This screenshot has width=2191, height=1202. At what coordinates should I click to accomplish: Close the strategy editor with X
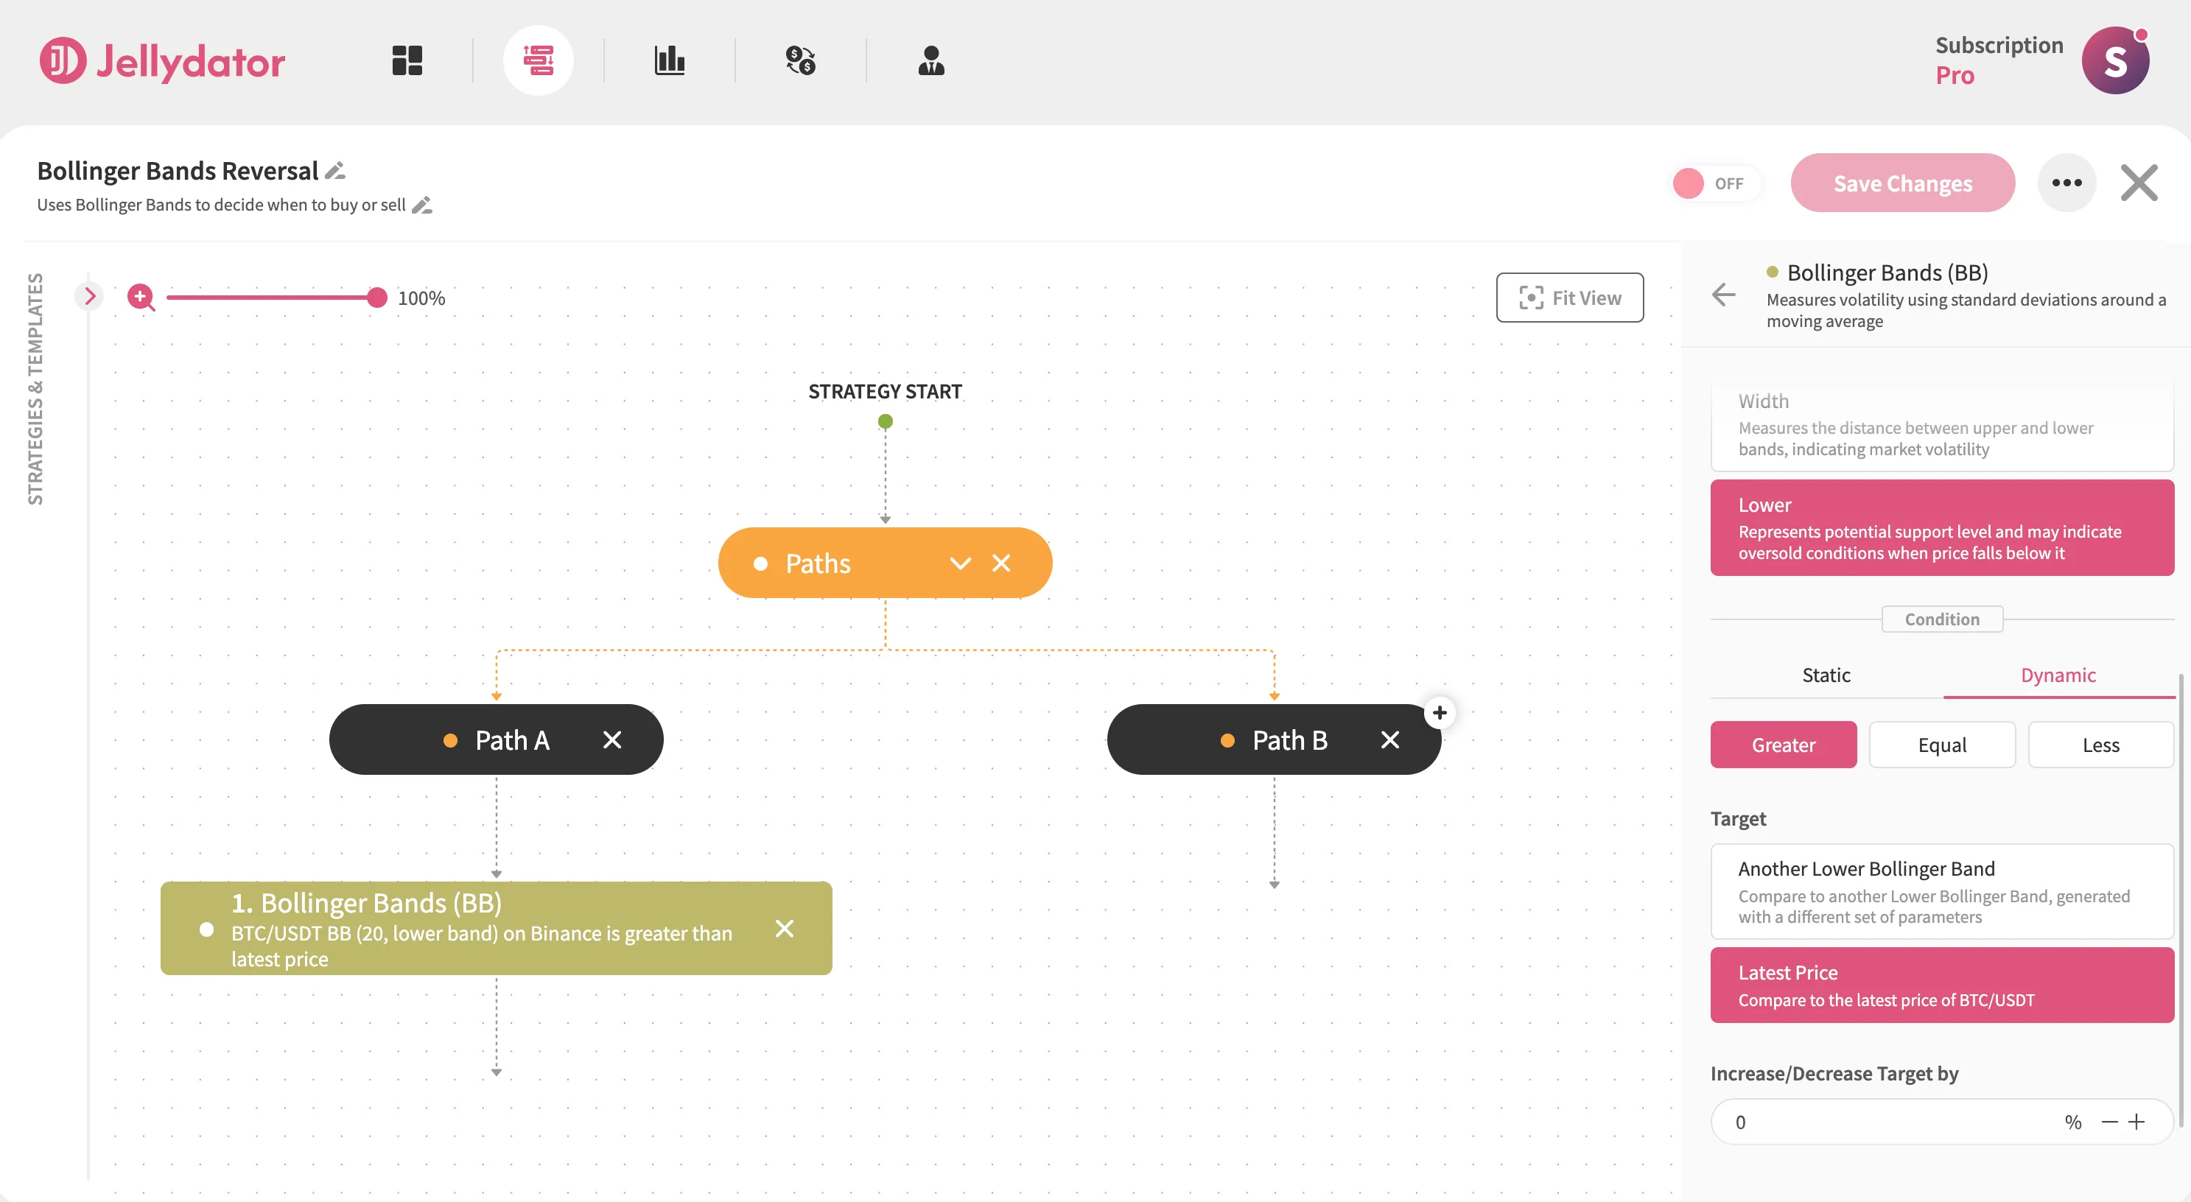coord(2138,183)
